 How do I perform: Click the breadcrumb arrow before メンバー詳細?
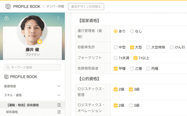(43, 6)
